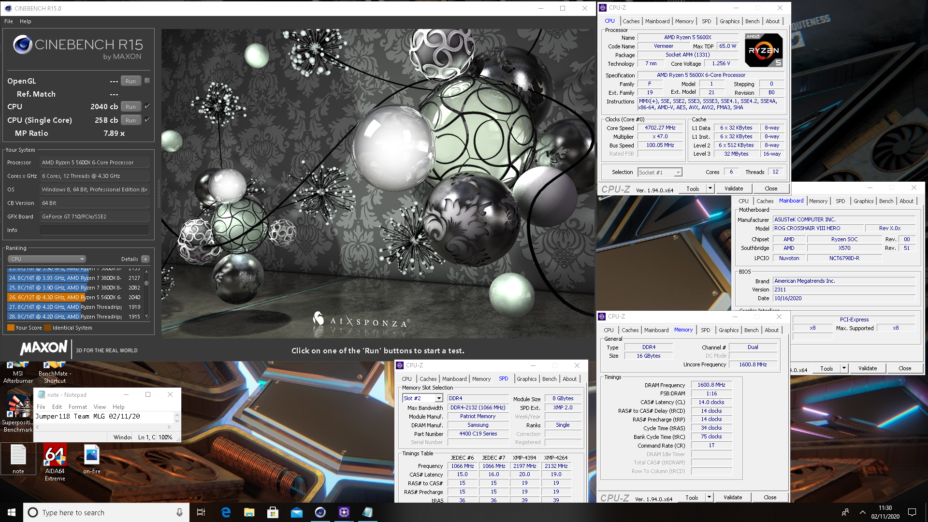Click CPU-Z icon in the taskbar
Viewport: 928px width, 522px height.
pyautogui.click(x=344, y=512)
